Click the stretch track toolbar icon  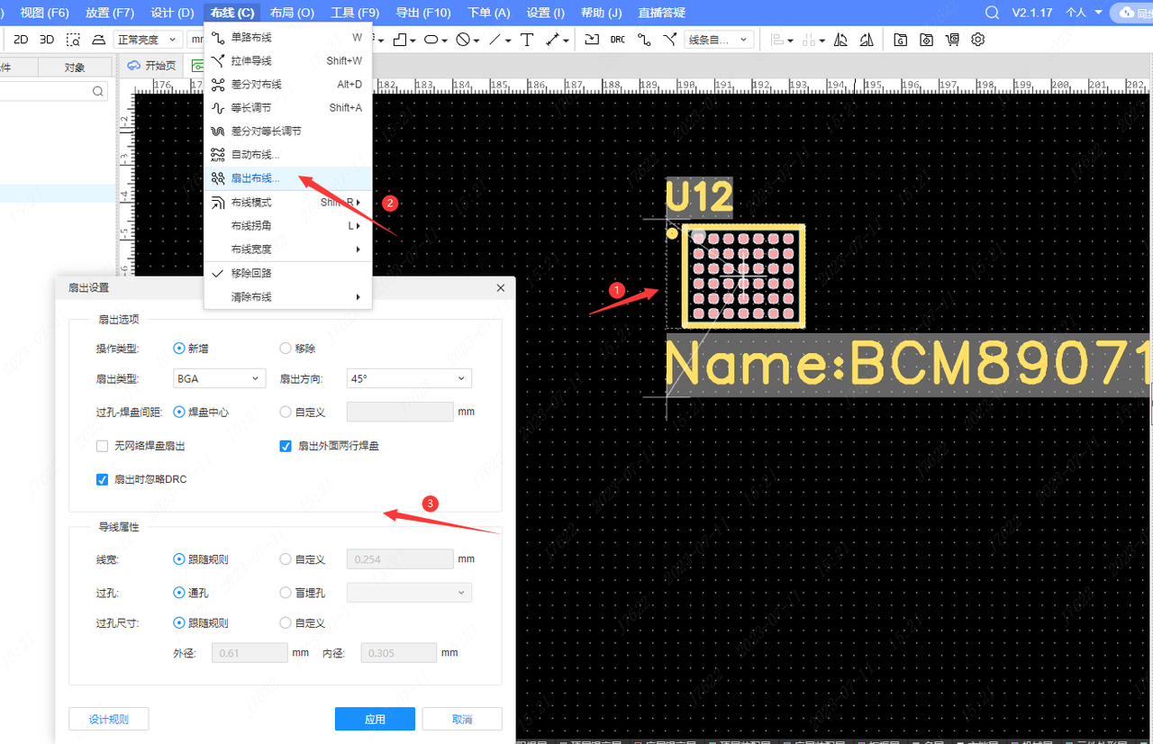pos(670,40)
